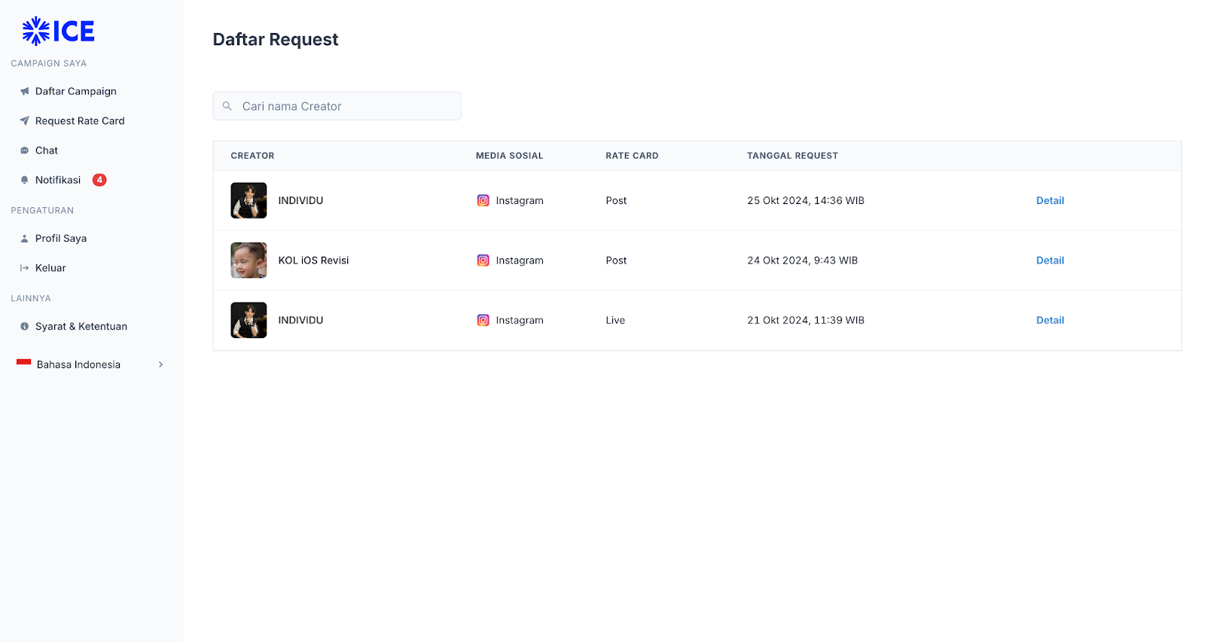Open the Bahasa Indonesia language selector

click(78, 364)
